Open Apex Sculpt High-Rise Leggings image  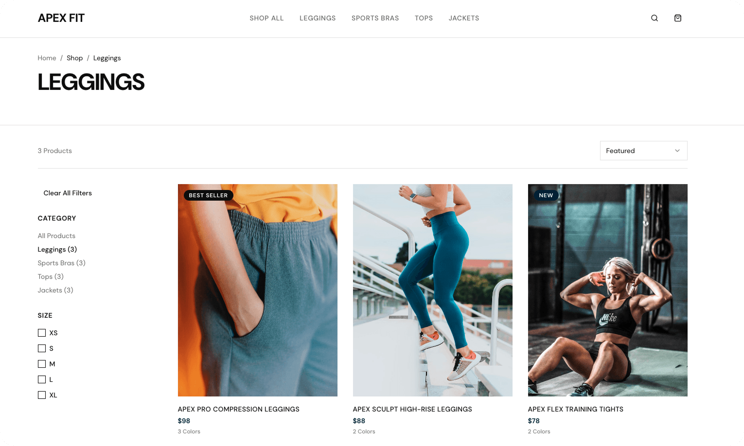pyautogui.click(x=433, y=290)
